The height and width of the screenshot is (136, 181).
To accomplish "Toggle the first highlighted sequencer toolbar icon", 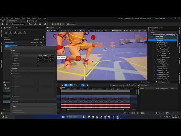I will point(66,85).
